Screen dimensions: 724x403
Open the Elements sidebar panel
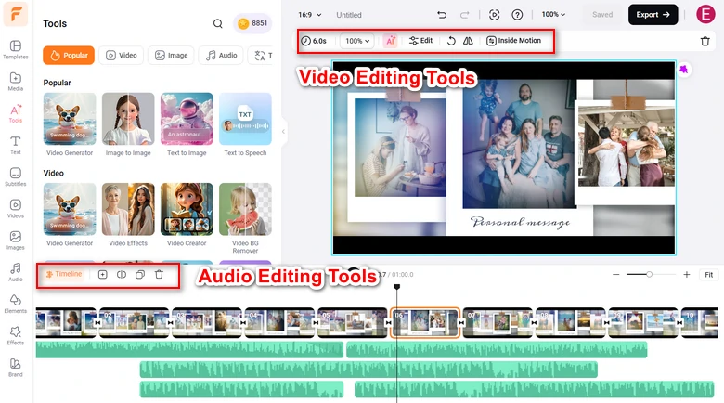[x=16, y=304]
